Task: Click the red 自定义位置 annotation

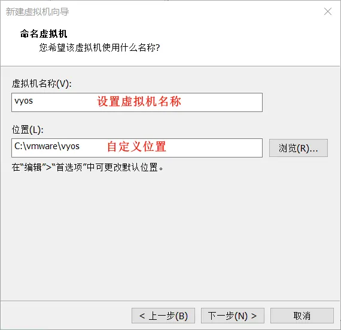Action: 136,147
